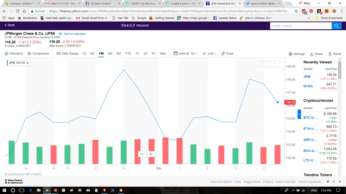The width and height of the screenshot is (346, 194).
Task: Show more bookmarks with the chevron
Action: [x=309, y=18]
